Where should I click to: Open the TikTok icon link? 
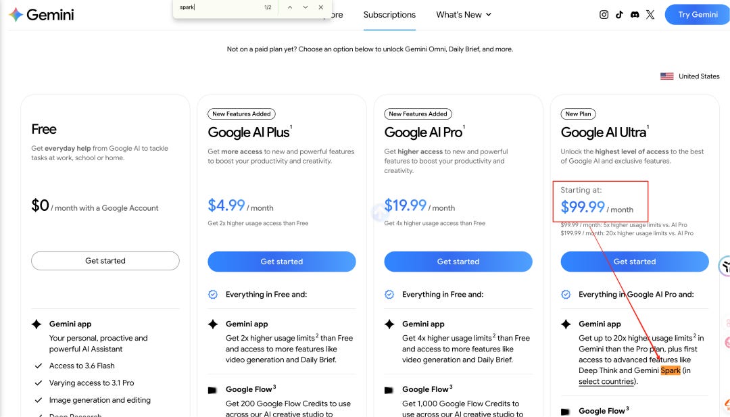click(619, 14)
